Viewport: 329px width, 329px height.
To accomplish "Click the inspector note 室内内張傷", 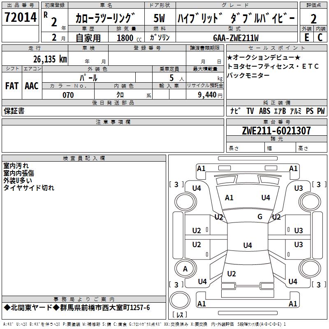I will coord(19,173).
